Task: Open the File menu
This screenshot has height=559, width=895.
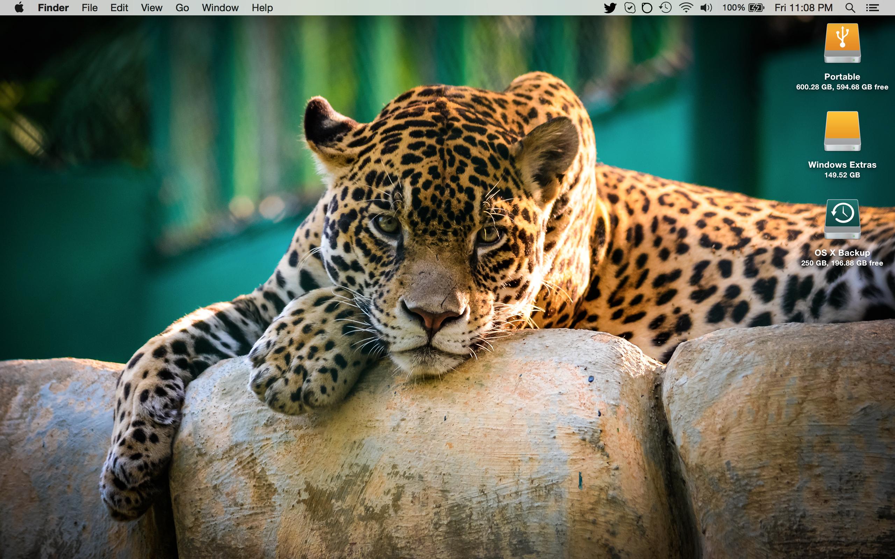Action: 89,8
